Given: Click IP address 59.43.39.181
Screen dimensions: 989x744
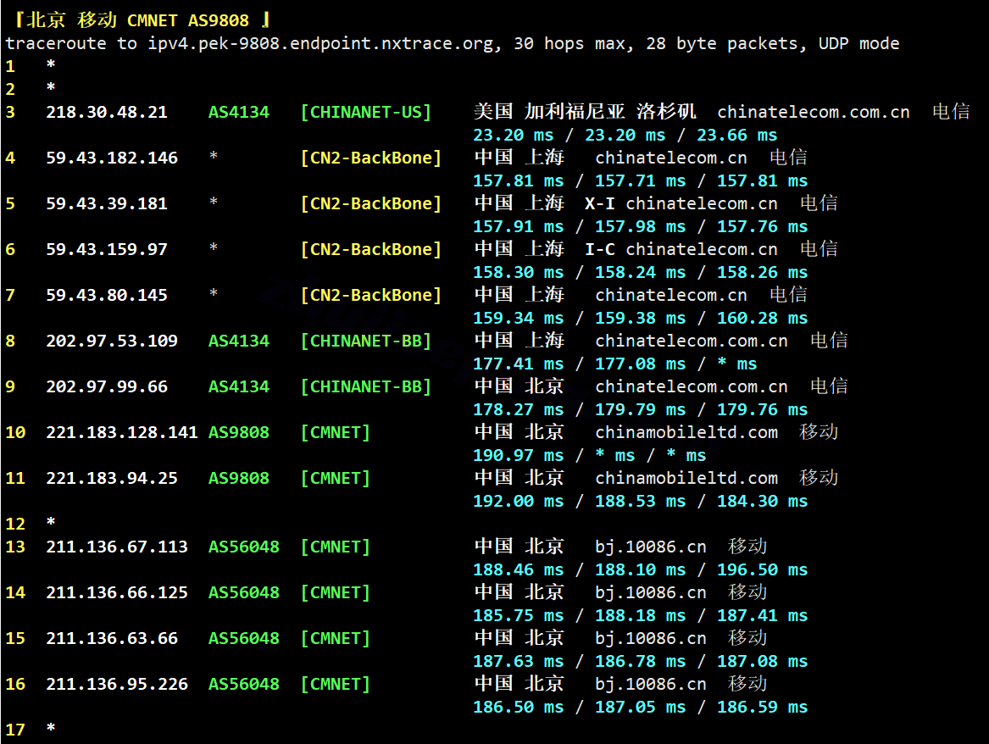Looking at the screenshot, I should coord(107,203).
